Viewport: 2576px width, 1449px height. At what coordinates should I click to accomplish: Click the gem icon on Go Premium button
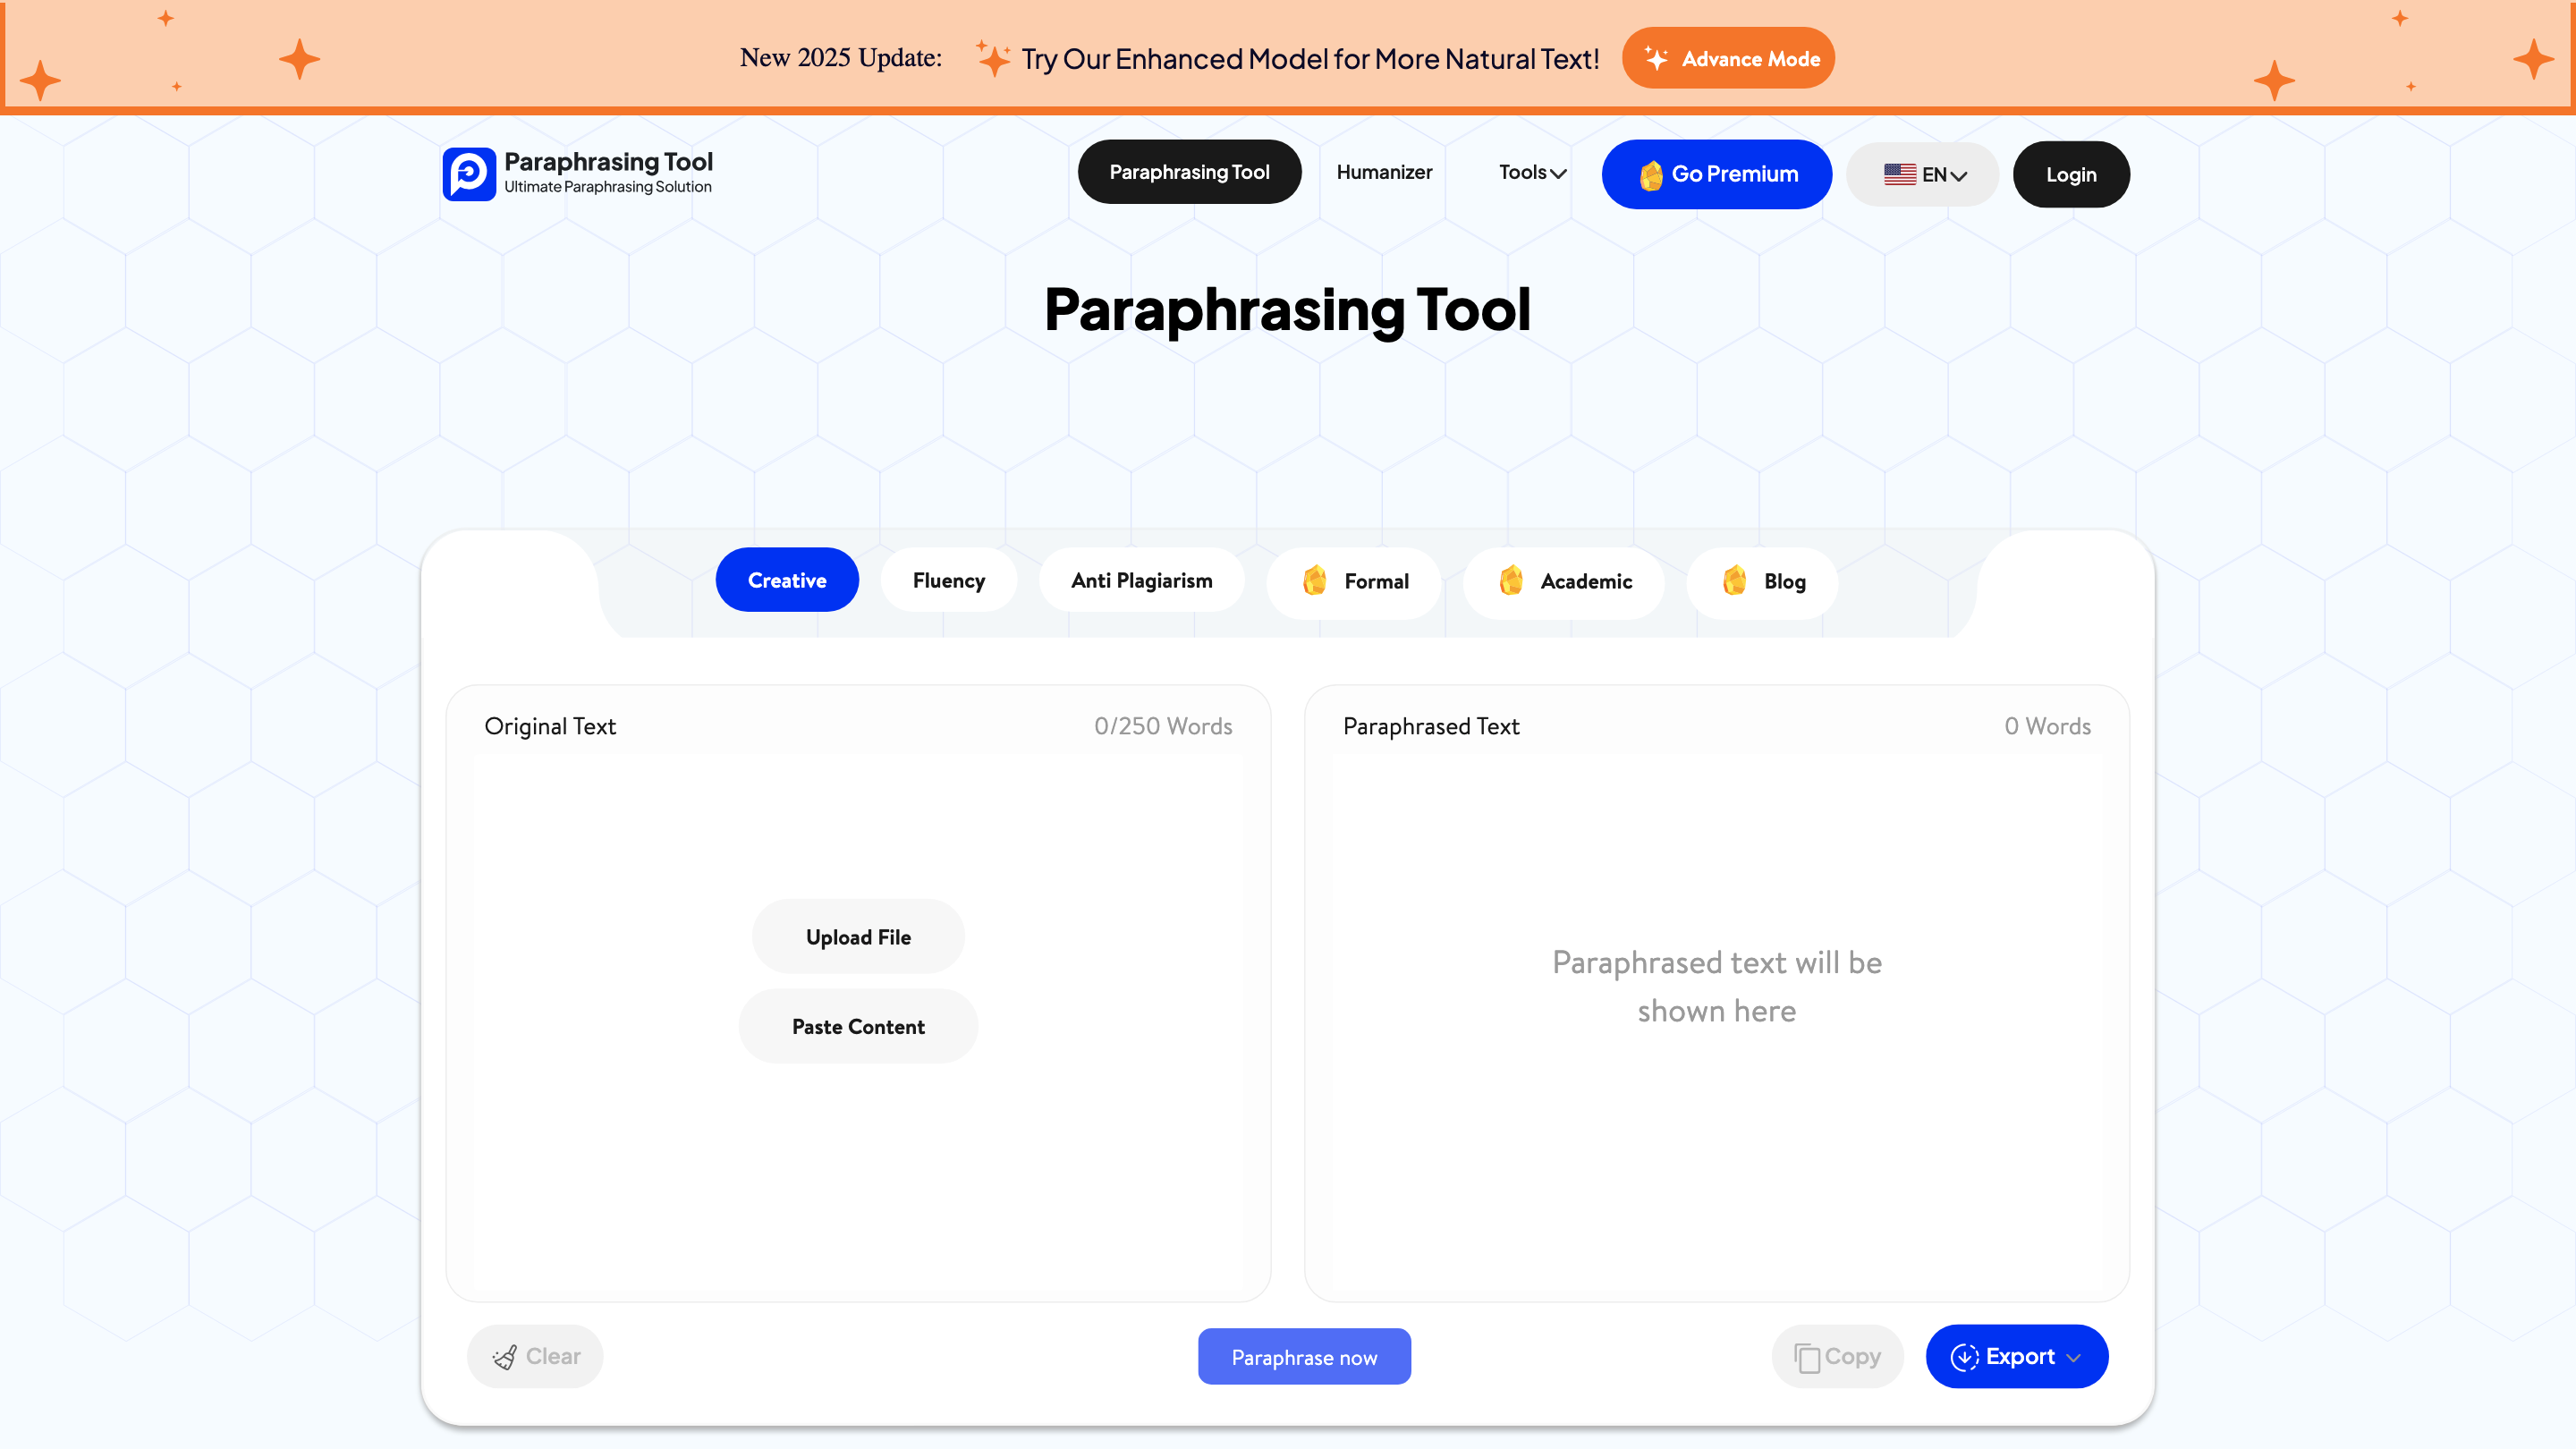[x=1653, y=174]
